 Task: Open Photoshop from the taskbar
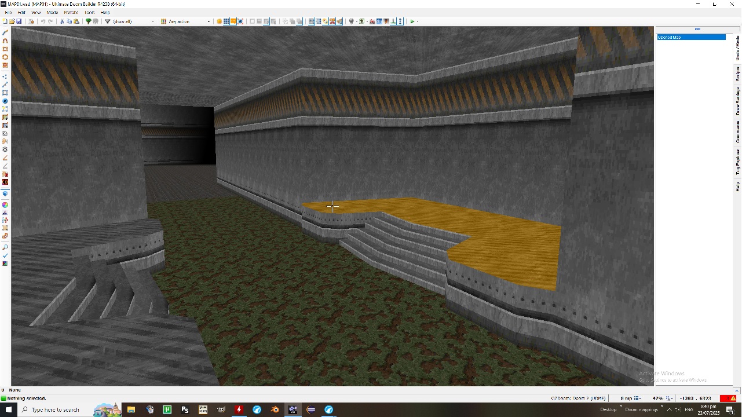185,409
